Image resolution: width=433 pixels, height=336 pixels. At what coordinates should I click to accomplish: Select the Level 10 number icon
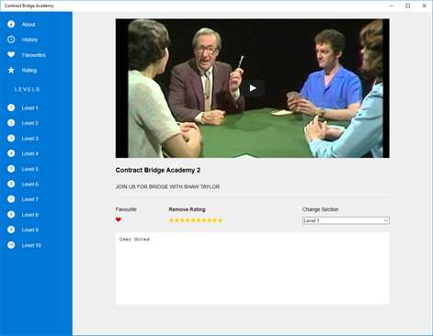(x=11, y=245)
